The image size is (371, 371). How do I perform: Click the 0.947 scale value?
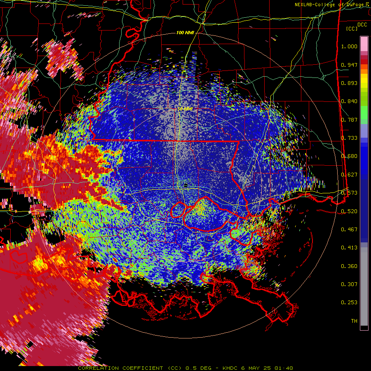pos(349,65)
